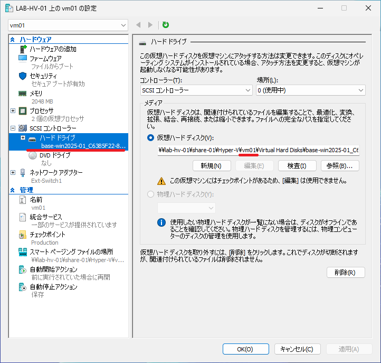Select DVD ドライブ in the tree

pos(55,155)
